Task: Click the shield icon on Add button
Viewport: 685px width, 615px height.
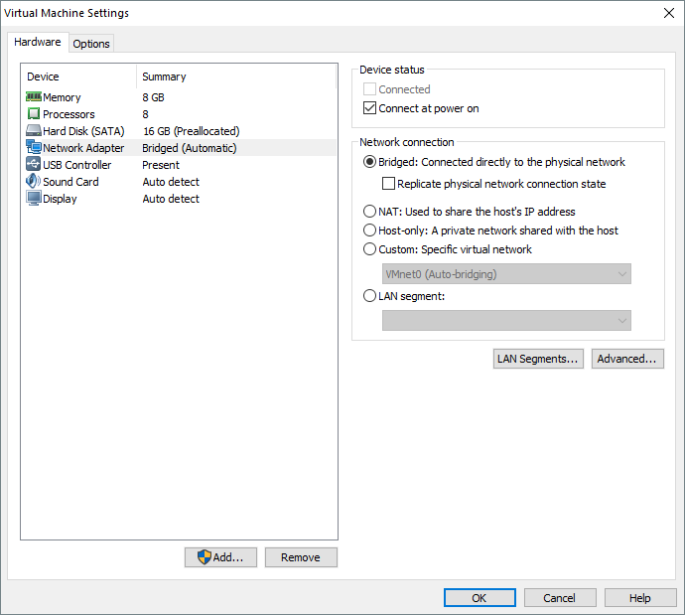Action: 205,557
